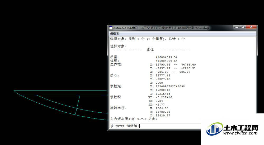Click the 实体 heading in the output
This screenshot has height=145, width=264.
[150, 50]
